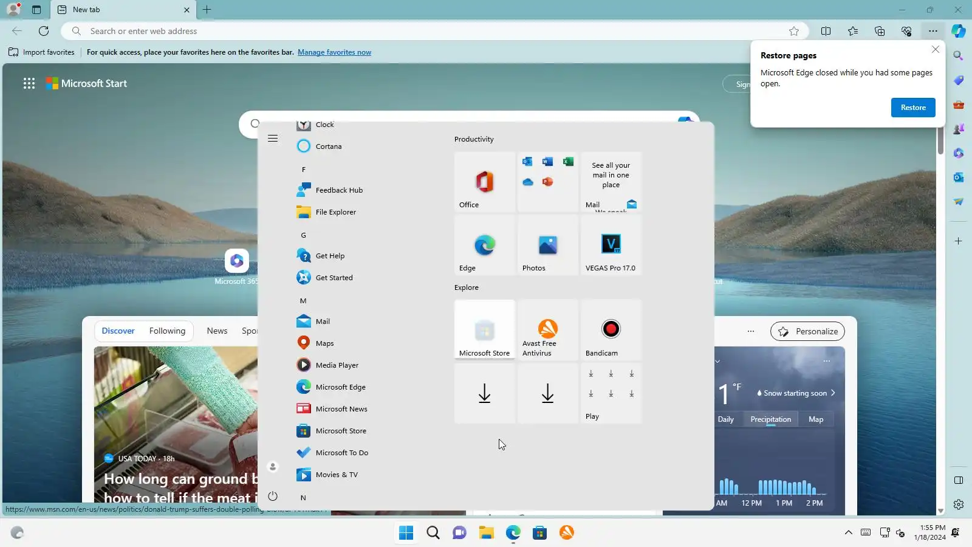This screenshot has height=547, width=972.
Task: Open the Office tile in Productivity
Action: tap(485, 182)
